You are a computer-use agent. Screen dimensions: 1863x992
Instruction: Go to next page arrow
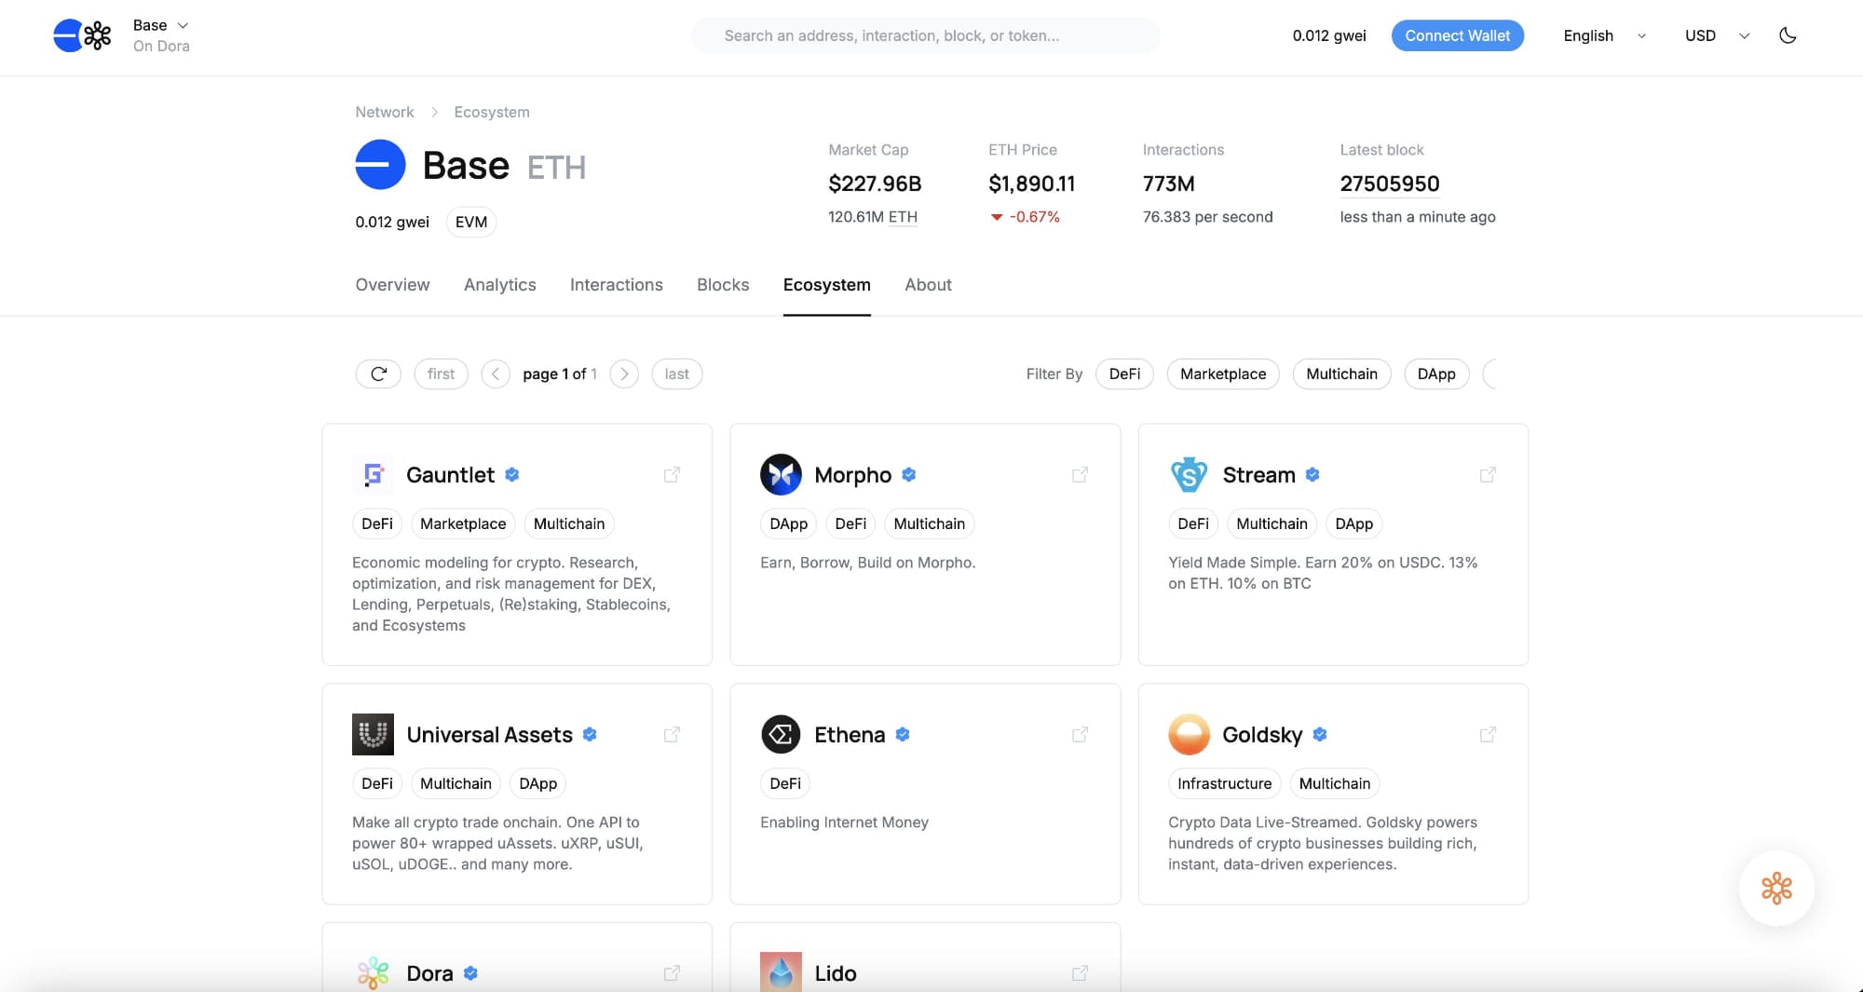click(x=624, y=374)
